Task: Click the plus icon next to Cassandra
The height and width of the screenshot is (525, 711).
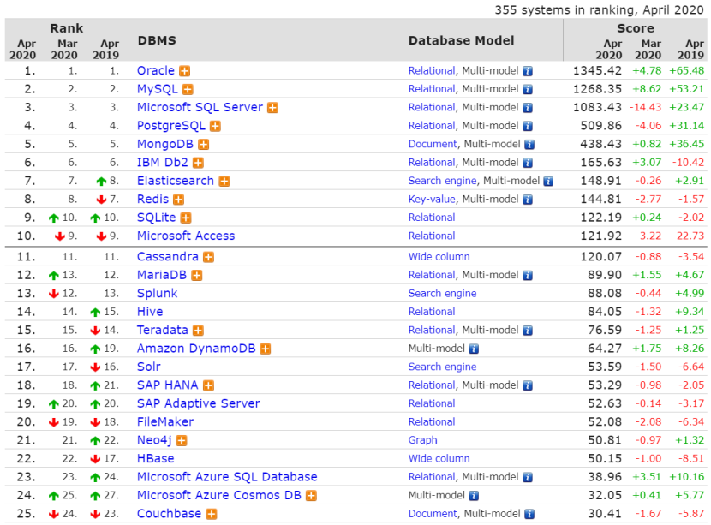Action: 208,257
